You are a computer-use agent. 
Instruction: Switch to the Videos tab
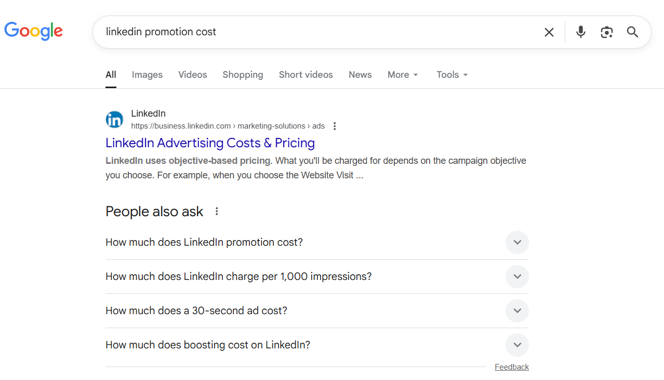coord(192,75)
